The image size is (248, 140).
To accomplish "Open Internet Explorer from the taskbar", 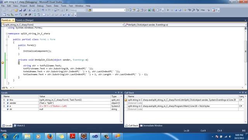I will pyautogui.click(x=16, y=136).
